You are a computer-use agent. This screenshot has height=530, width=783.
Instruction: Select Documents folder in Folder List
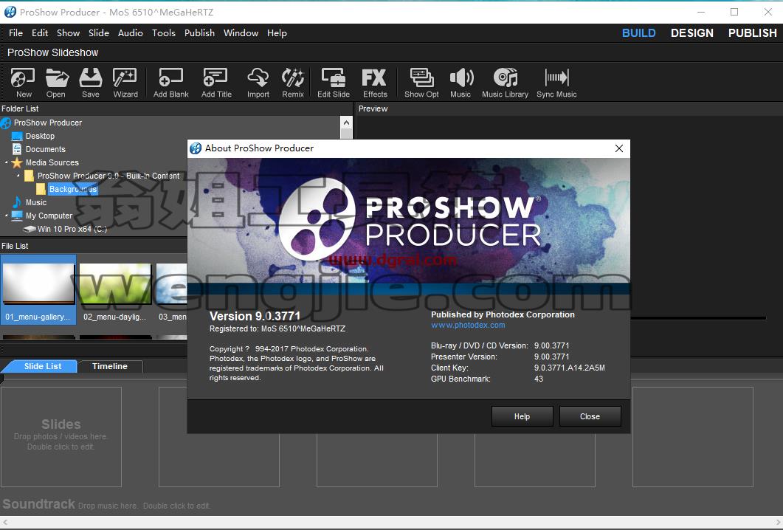coord(45,149)
